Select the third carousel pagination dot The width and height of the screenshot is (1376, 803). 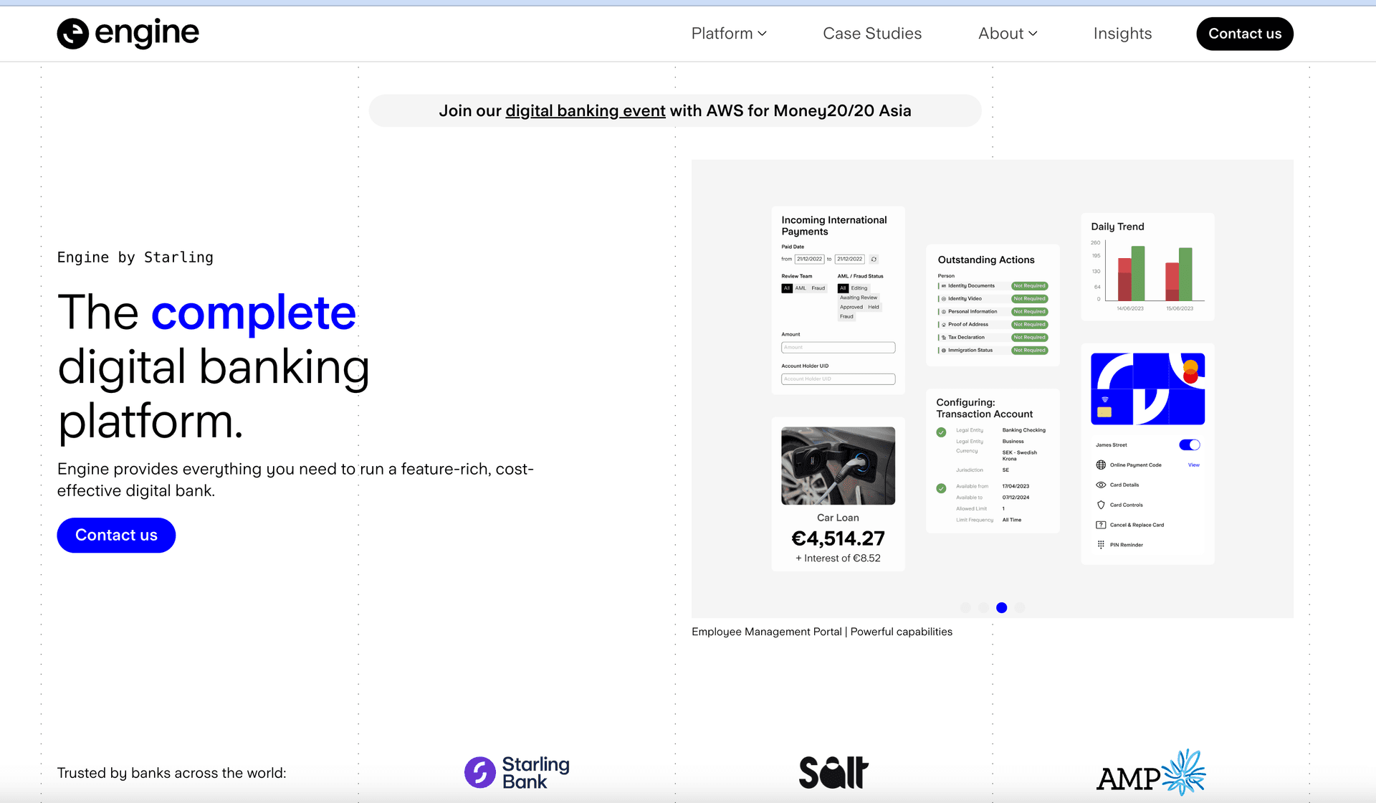click(x=1002, y=607)
